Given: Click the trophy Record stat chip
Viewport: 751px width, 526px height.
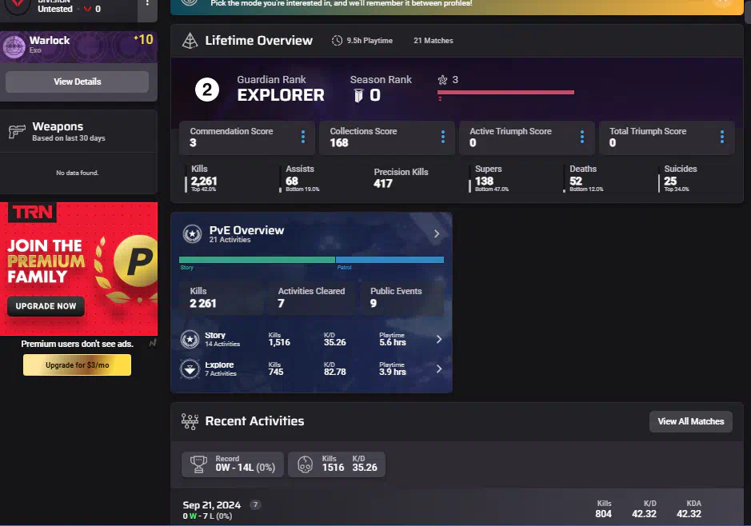Looking at the screenshot, I should pos(232,464).
